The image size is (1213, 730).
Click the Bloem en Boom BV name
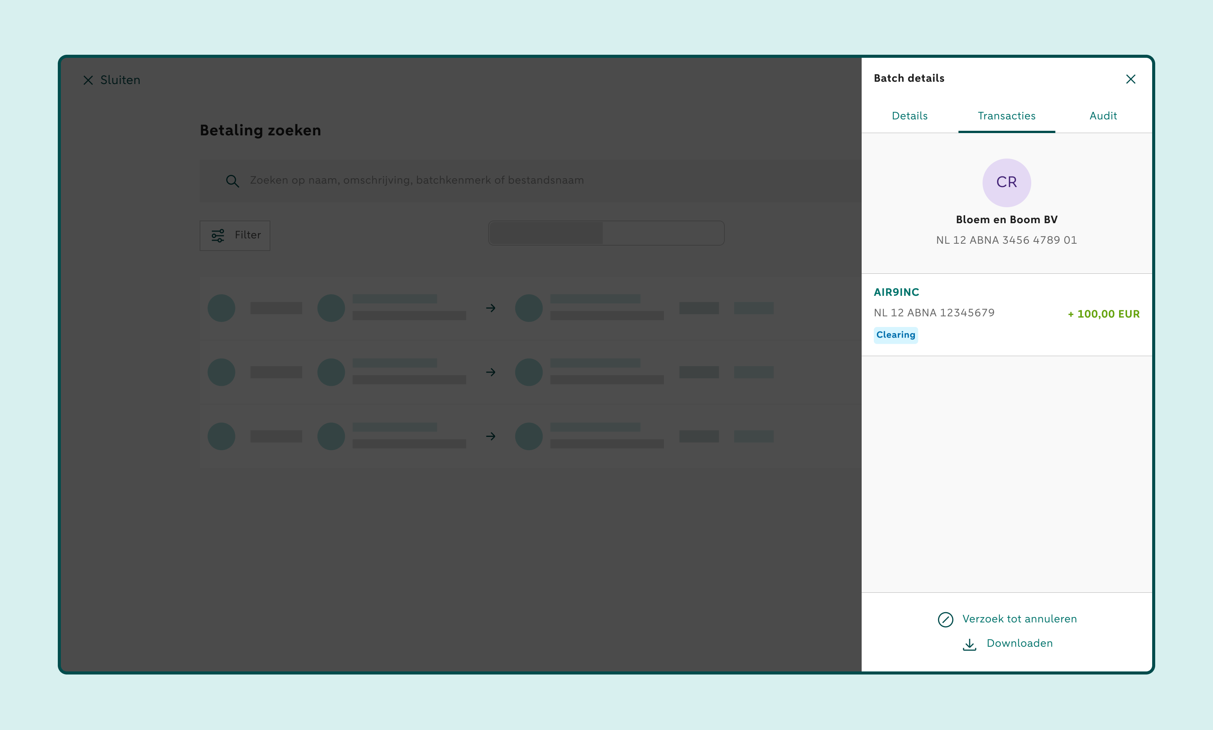pyautogui.click(x=1007, y=220)
